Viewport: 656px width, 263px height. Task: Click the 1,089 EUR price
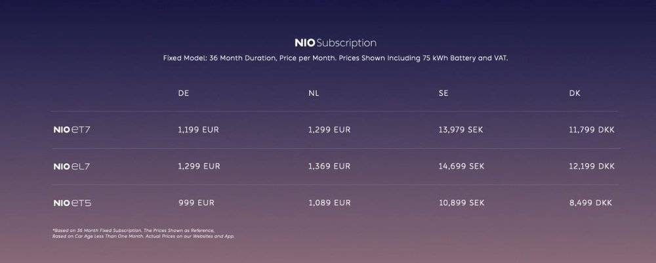click(x=329, y=203)
